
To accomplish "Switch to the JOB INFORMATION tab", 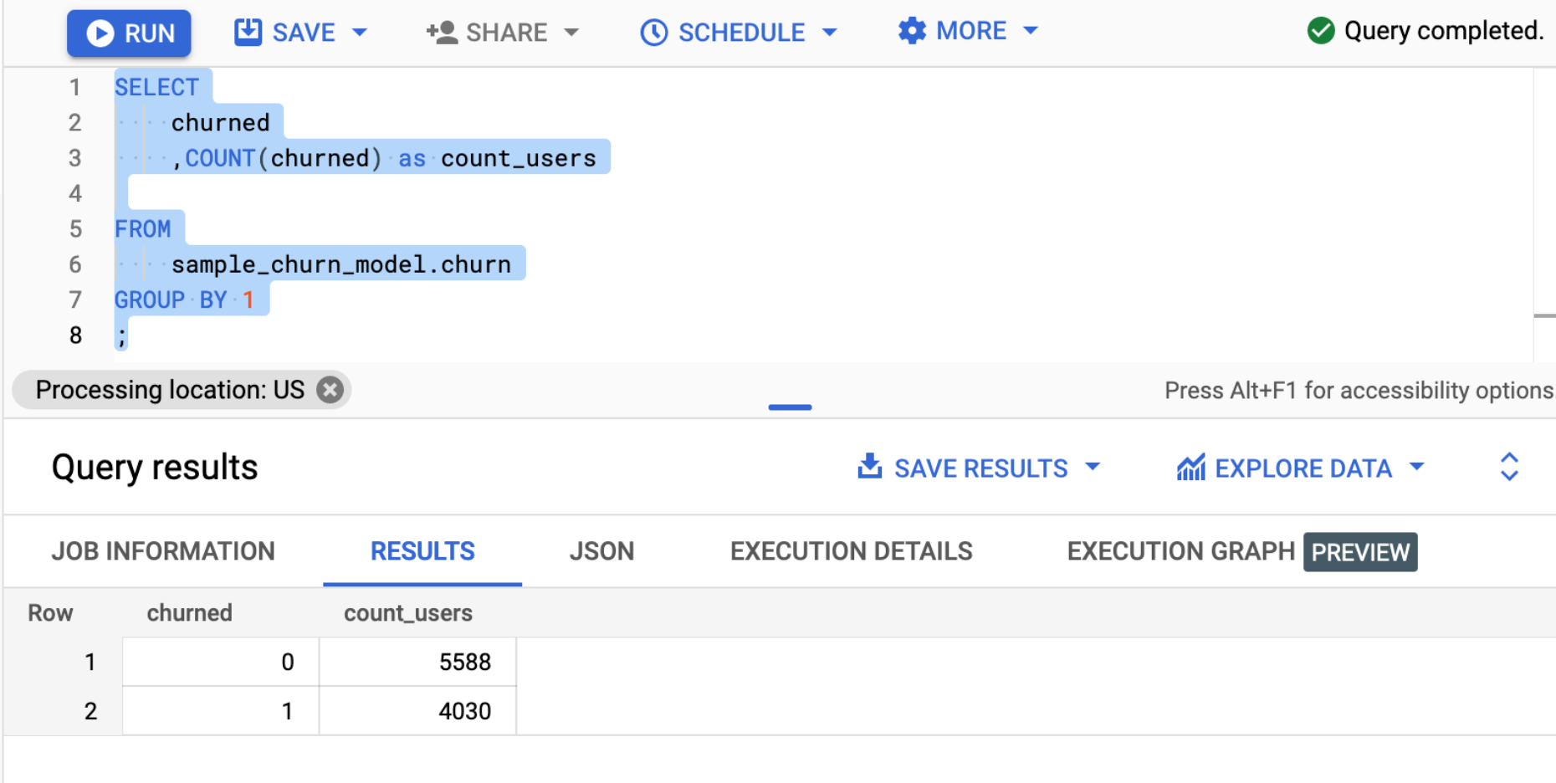I will (x=163, y=551).
